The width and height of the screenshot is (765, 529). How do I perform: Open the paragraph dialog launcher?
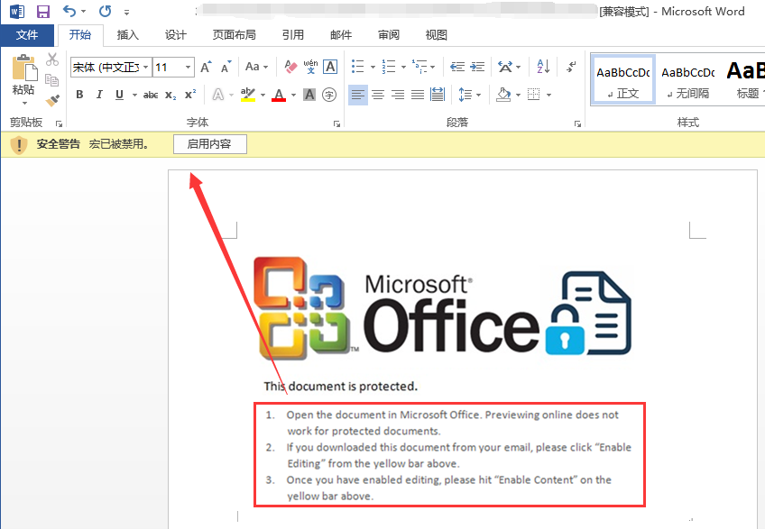coord(577,123)
